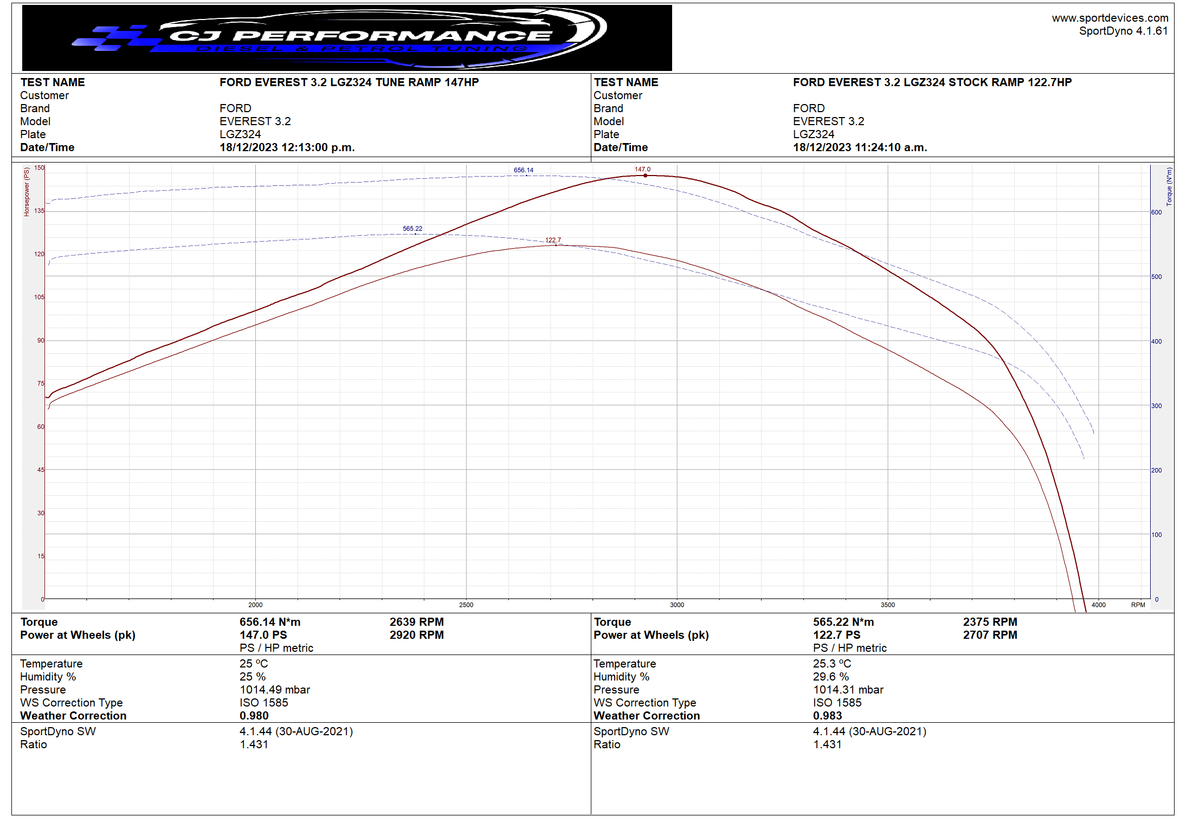Click the 2707 RPM power value

tap(990, 635)
